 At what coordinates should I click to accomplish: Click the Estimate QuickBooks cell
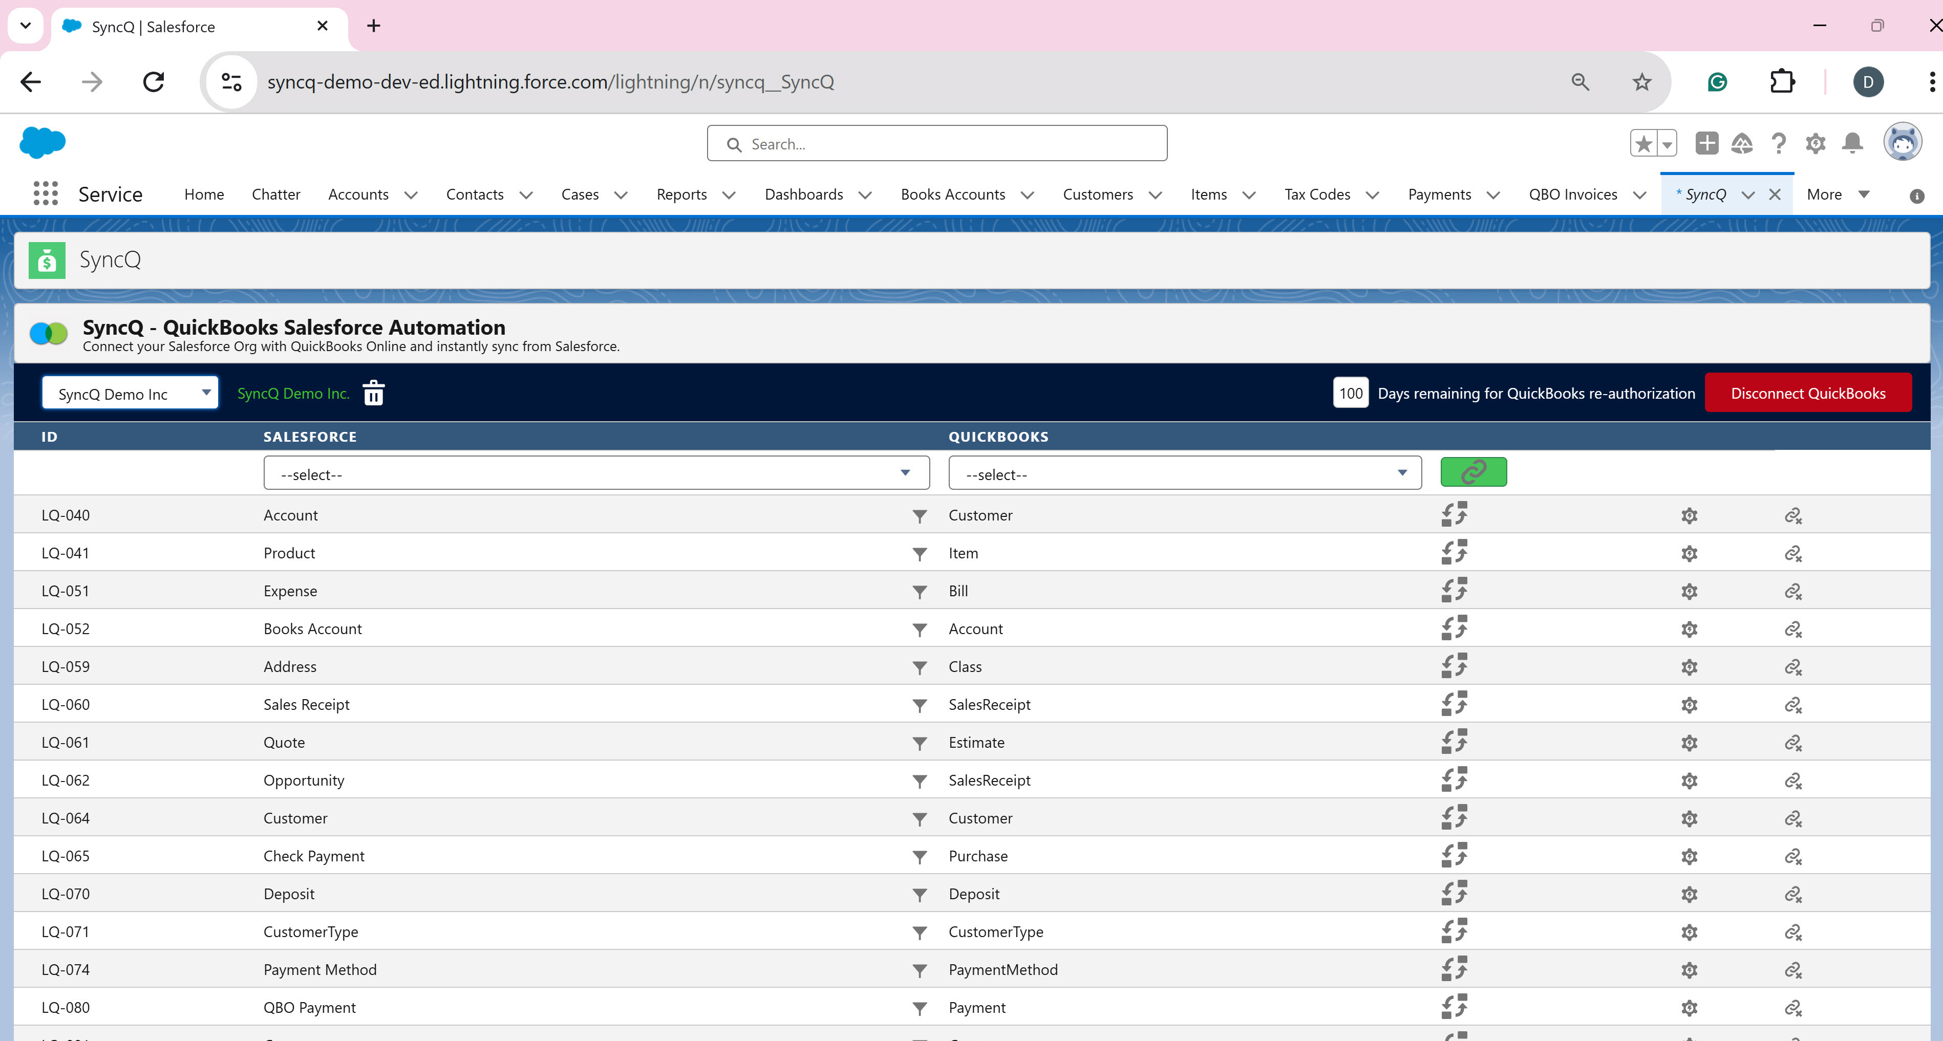[x=976, y=743]
